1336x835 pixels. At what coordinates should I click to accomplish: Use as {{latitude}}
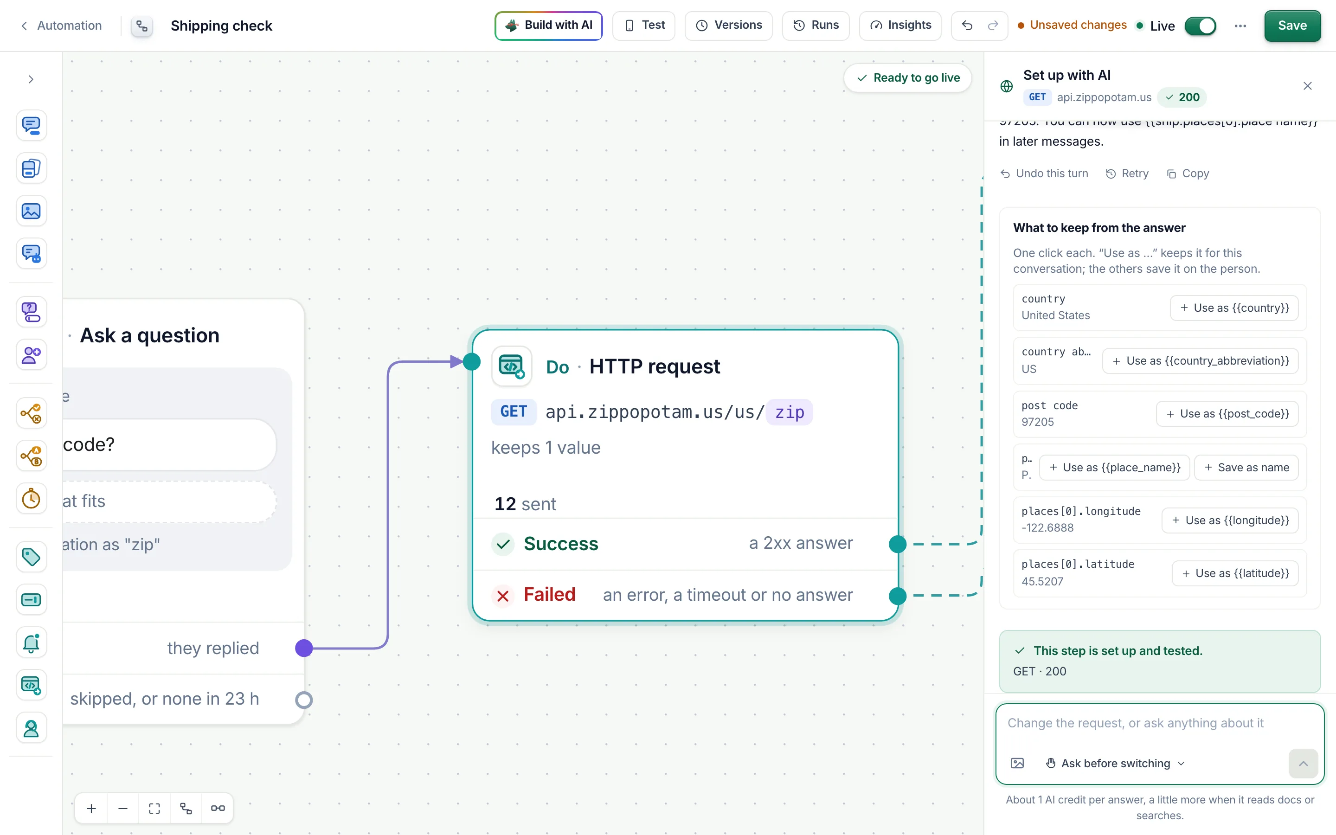click(1234, 573)
